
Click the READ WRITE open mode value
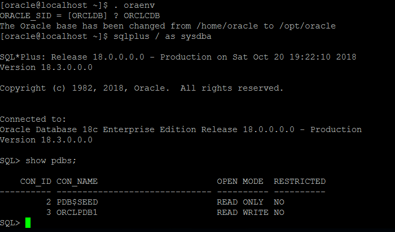(243, 212)
